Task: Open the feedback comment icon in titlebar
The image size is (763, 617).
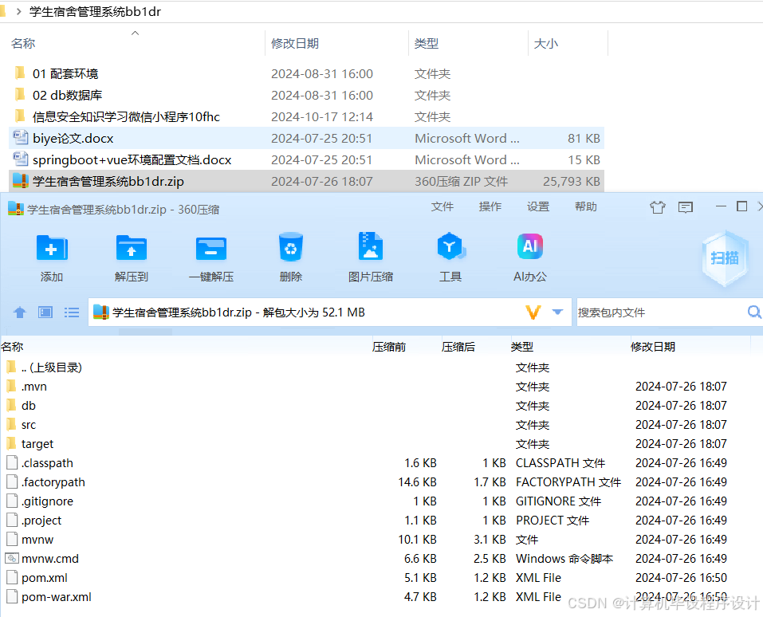Action: click(685, 206)
